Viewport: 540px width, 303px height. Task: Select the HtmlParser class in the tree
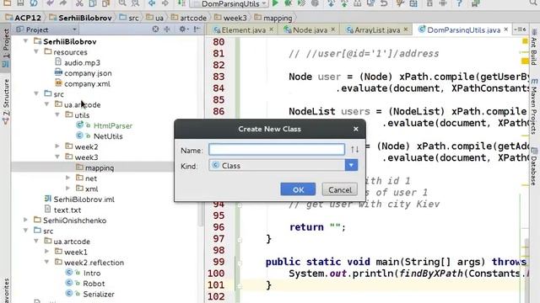point(112,125)
